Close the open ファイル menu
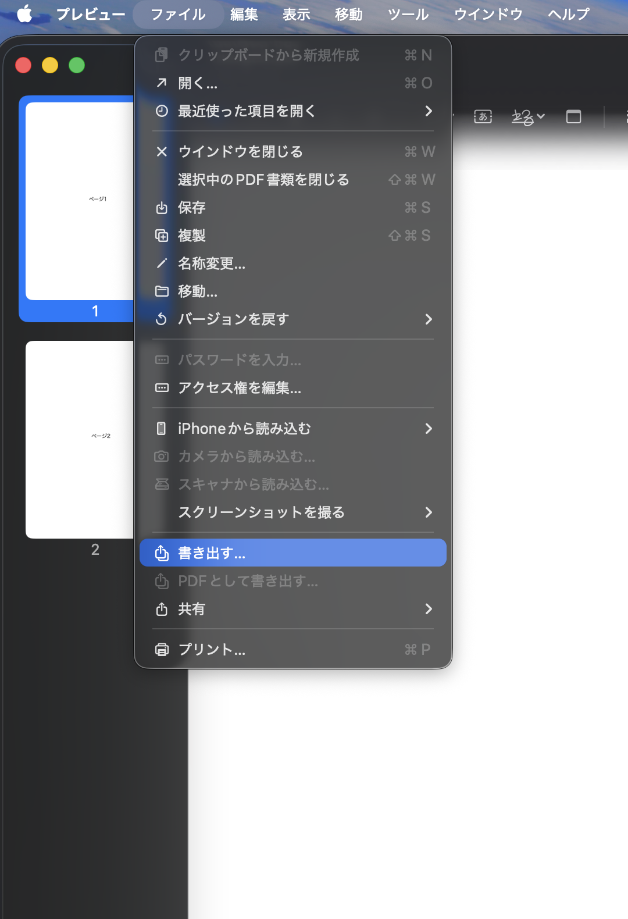 point(178,14)
